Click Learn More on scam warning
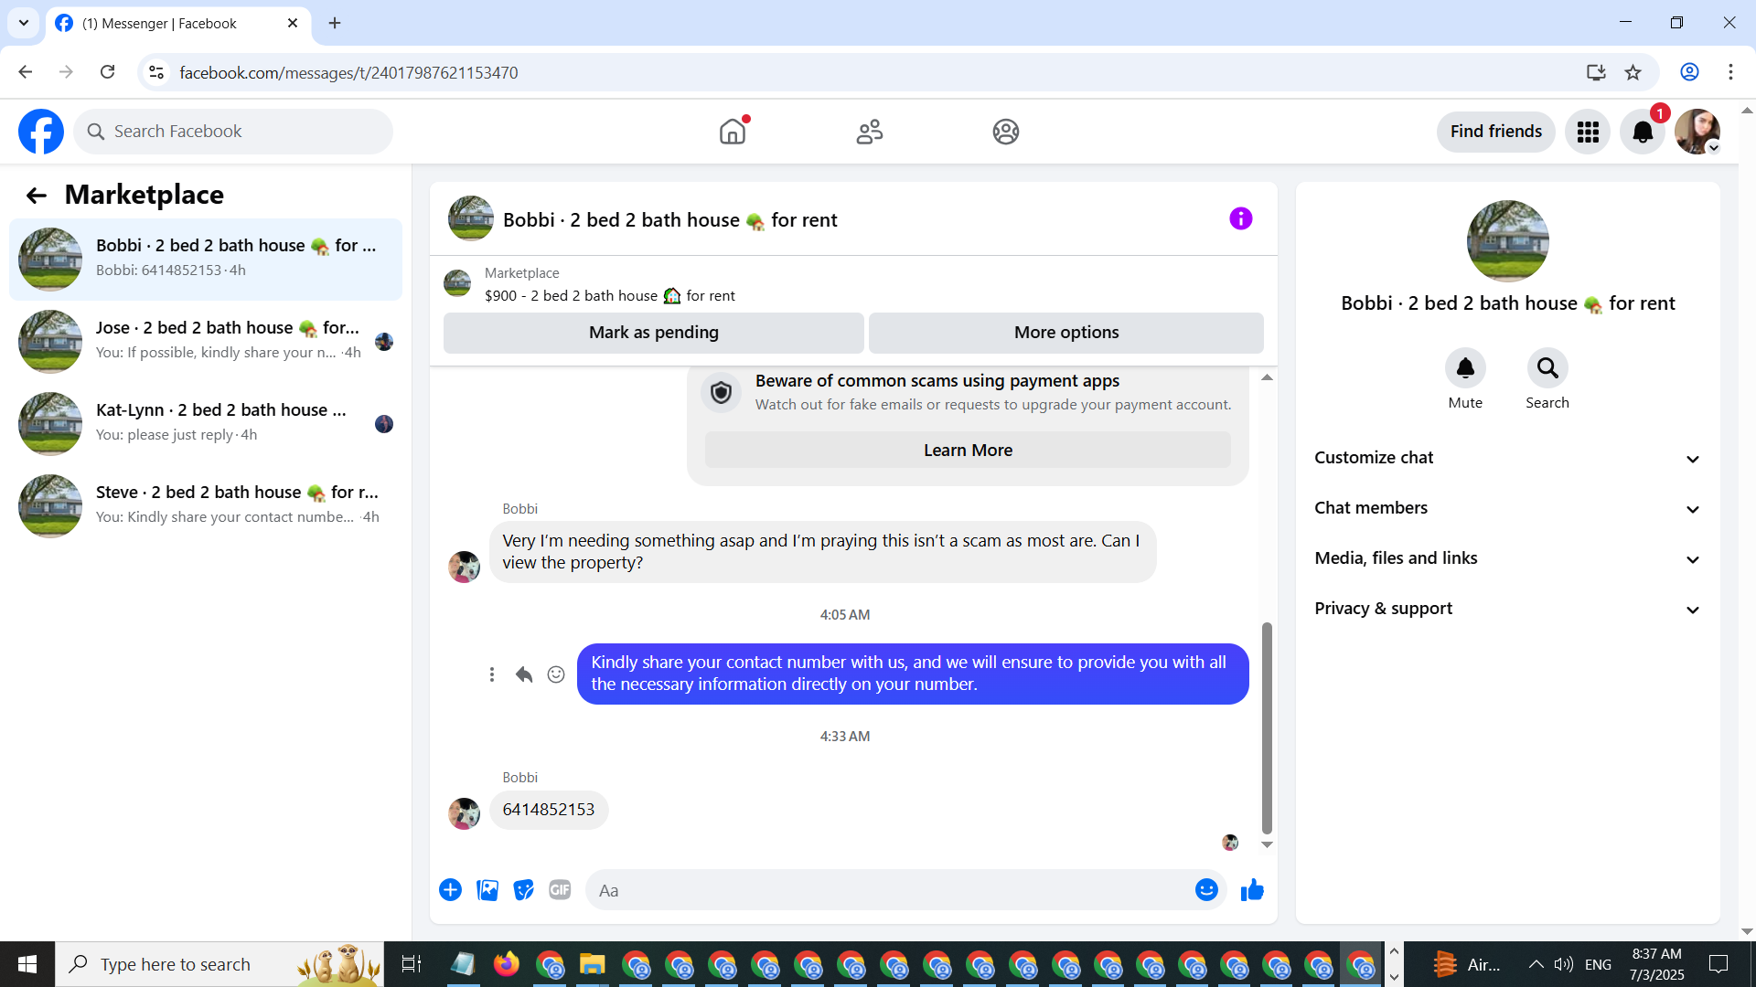Viewport: 1756px width, 987px height. pyautogui.click(x=967, y=451)
